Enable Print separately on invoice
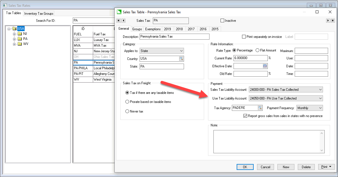This screenshot has height=177, width=338. coord(244,37)
